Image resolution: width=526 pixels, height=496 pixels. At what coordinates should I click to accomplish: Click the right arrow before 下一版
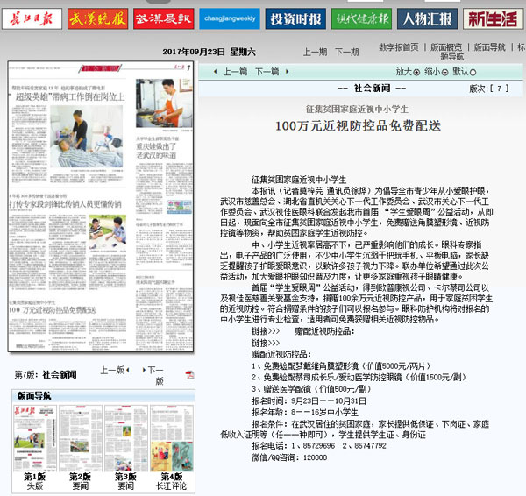click(144, 370)
